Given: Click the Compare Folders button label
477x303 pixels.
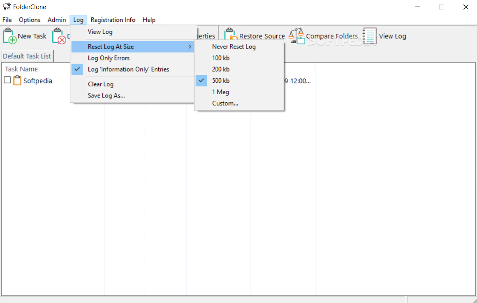Looking at the screenshot, I should [332, 36].
